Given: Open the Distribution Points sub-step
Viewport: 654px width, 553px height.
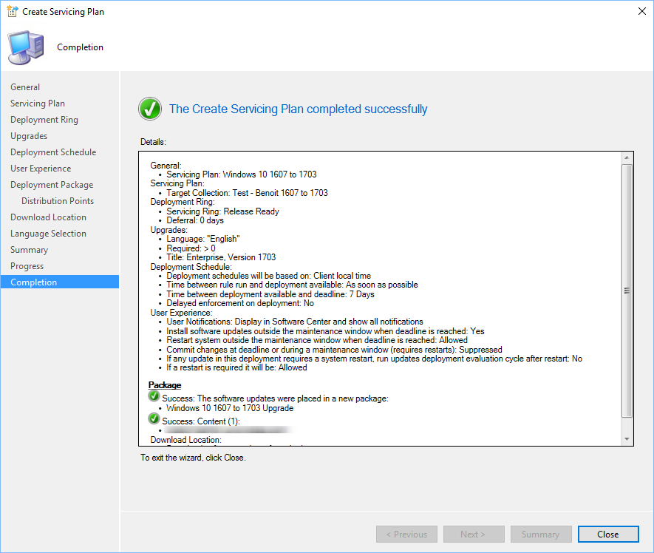Looking at the screenshot, I should pyautogui.click(x=58, y=201).
